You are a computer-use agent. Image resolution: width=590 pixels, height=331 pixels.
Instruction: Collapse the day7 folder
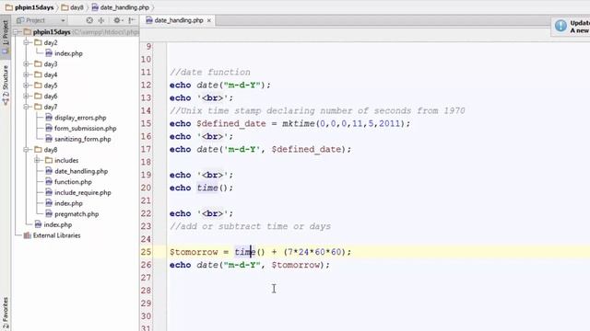point(27,107)
